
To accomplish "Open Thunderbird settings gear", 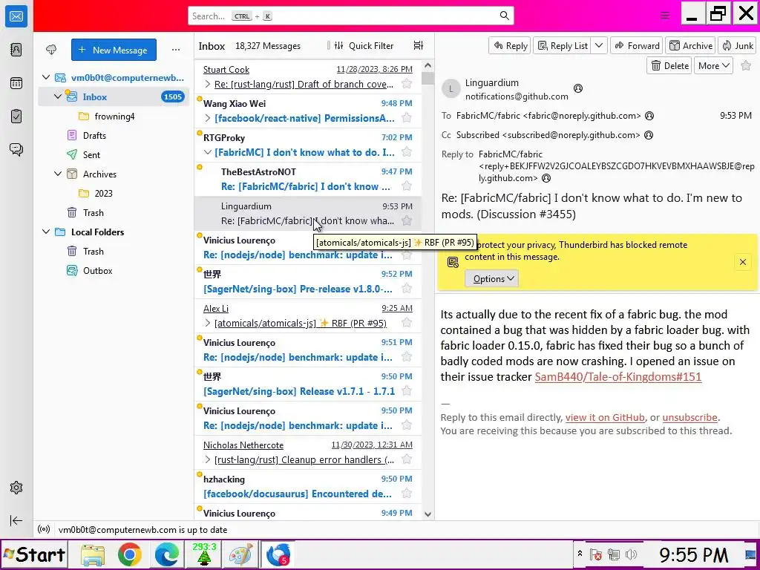I will (16, 488).
